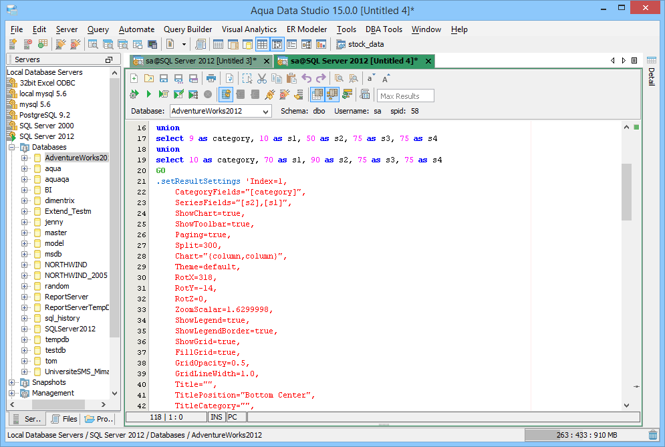665x447 pixels.
Task: Toggle the INS insert mode indicator
Action: [x=217, y=417]
